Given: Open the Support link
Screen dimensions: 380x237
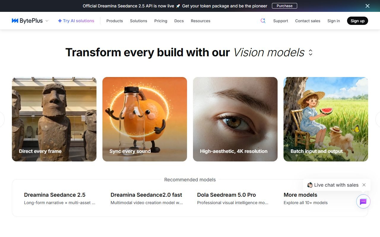Looking at the screenshot, I should [281, 21].
